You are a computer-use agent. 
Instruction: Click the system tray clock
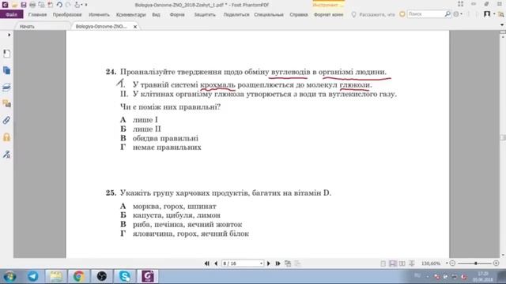point(483,276)
